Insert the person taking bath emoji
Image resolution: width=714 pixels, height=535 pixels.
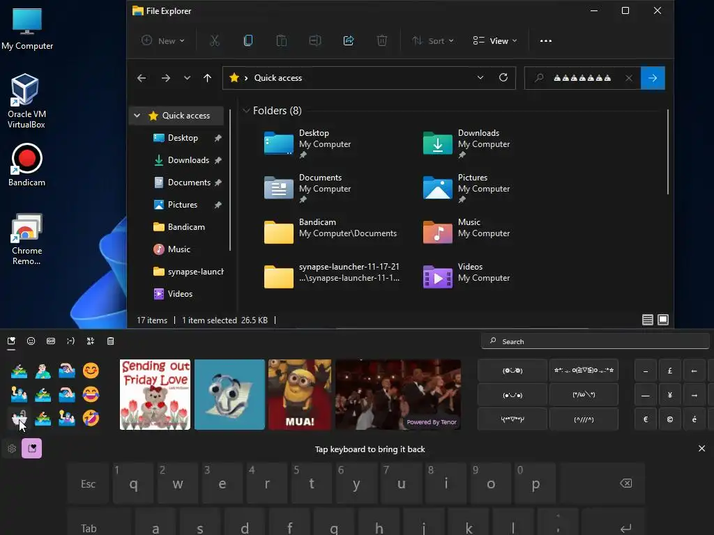(x=19, y=418)
